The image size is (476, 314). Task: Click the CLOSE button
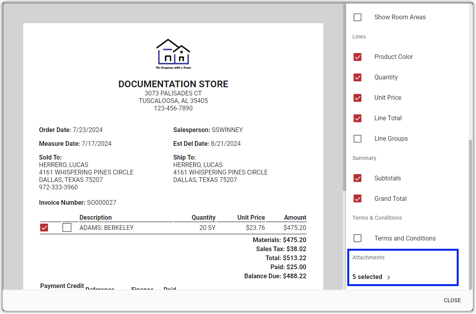point(452,300)
